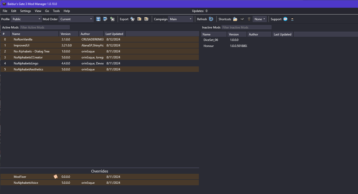Sort active mods by Name column header
358x194 pixels.
[35, 34]
